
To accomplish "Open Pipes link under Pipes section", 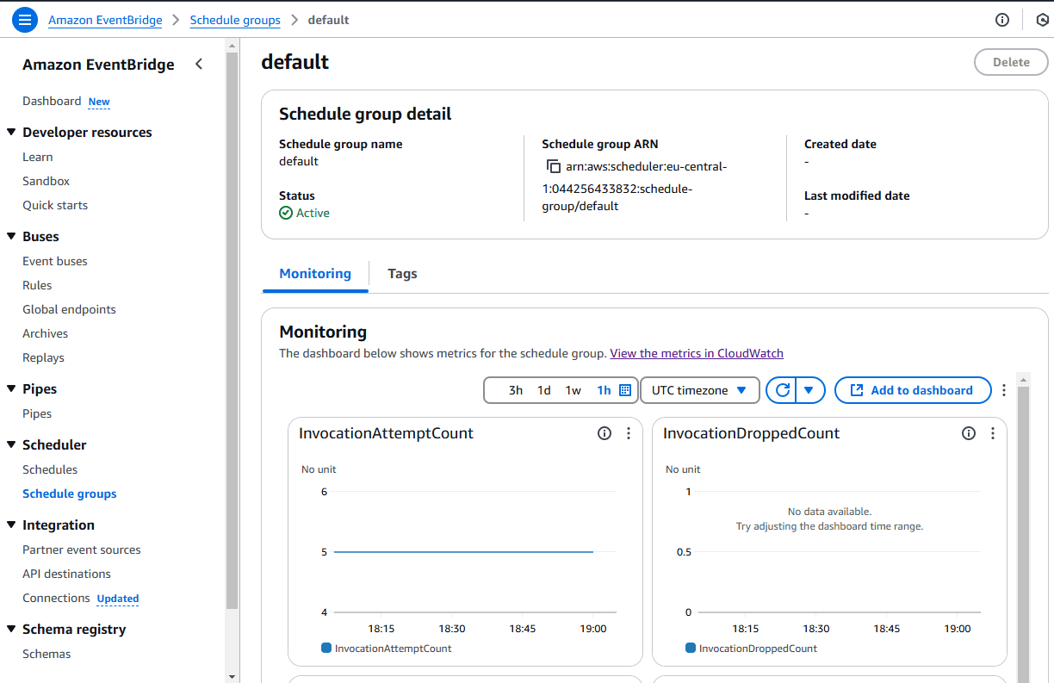I will coord(37,413).
